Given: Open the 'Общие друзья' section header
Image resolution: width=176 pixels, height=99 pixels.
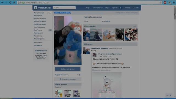Looking at the screenshot, I should coord(68,84).
